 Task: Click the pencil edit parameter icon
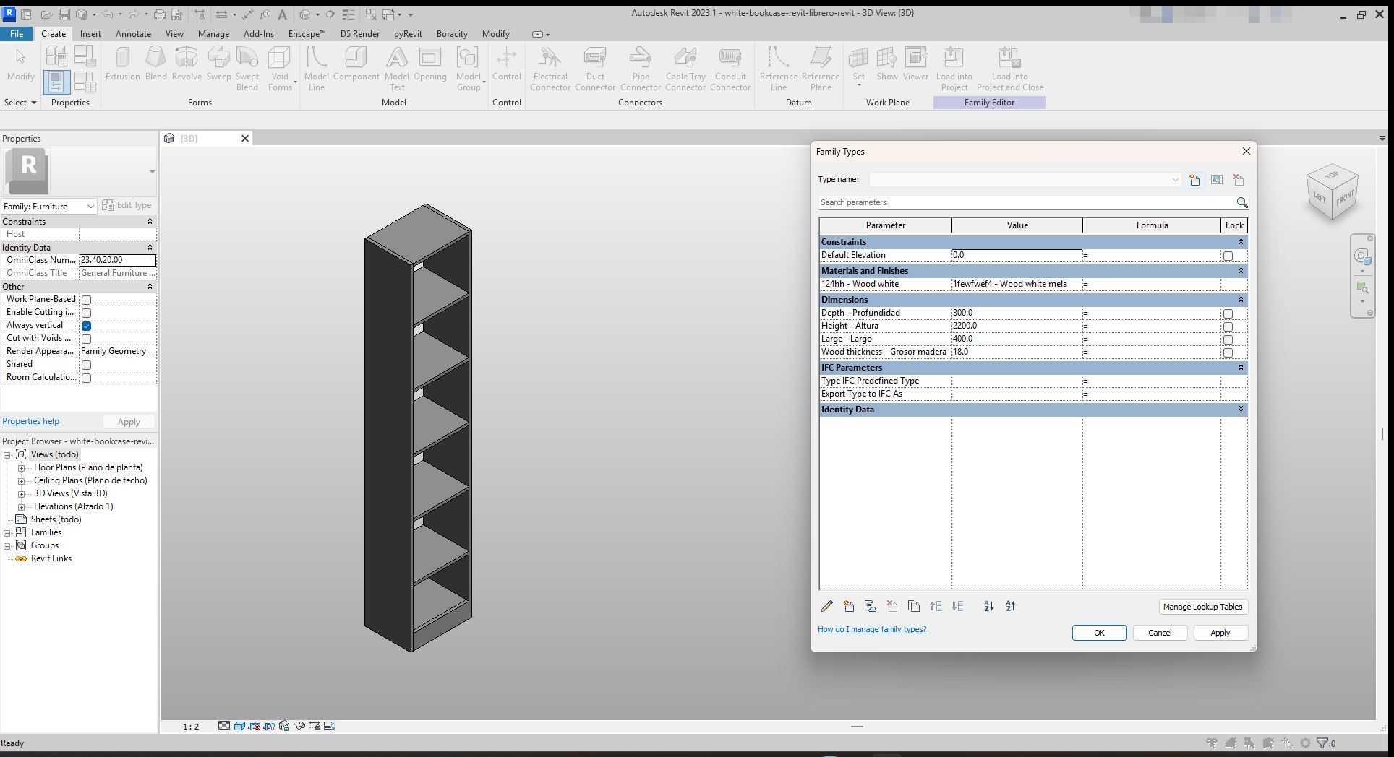[x=827, y=607]
